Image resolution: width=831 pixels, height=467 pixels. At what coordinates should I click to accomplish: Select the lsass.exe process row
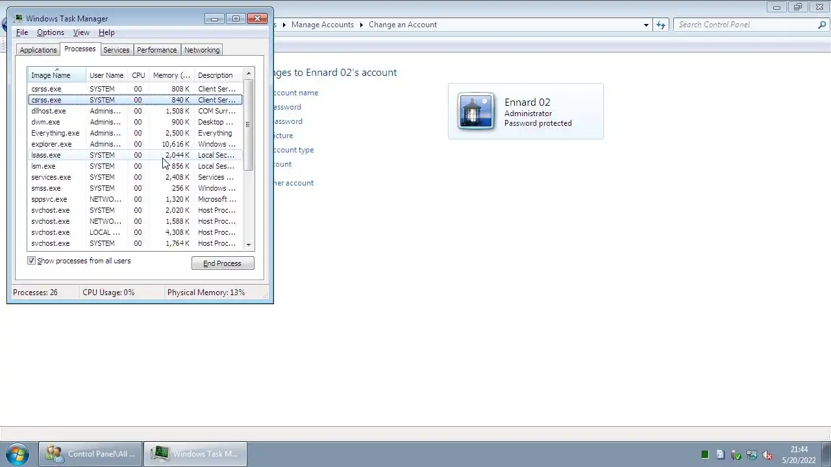pos(135,155)
